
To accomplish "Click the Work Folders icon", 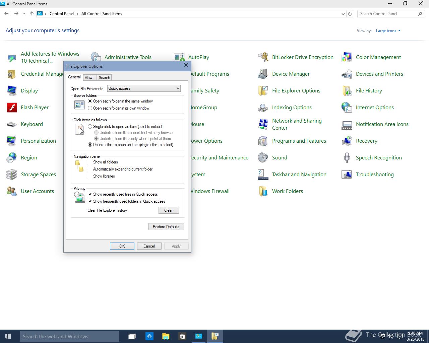I will 263,191.
